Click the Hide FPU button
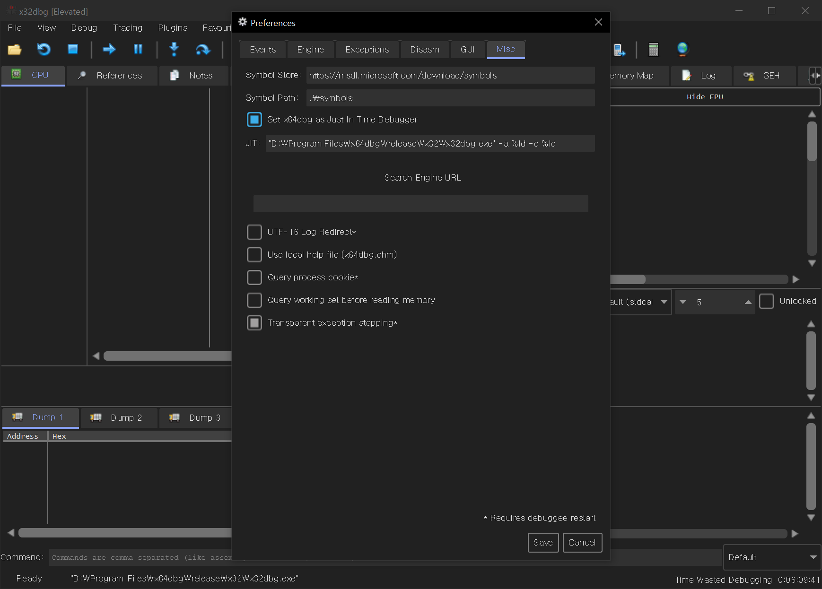Viewport: 822px width, 589px height. tap(715, 97)
